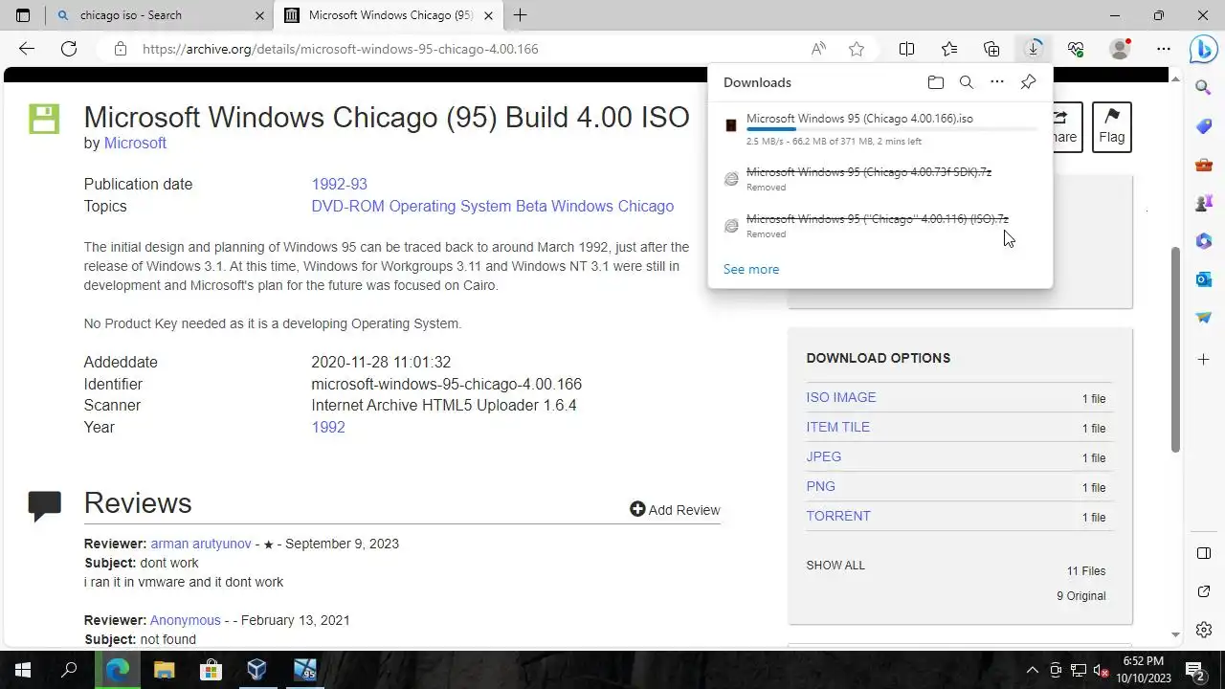Open the sidebar Search icon
This screenshot has width=1225, height=689.
(1204, 87)
